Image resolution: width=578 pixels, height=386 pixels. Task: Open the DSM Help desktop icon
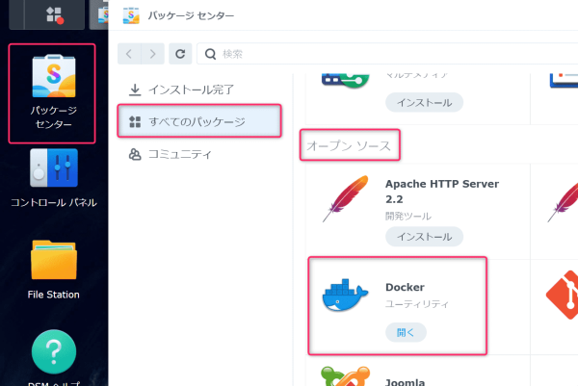(x=54, y=356)
